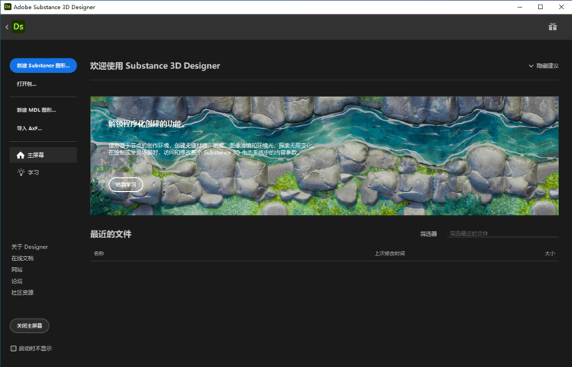This screenshot has height=367, width=572.
Task: Click into the recent files filter field
Action: 503,234
